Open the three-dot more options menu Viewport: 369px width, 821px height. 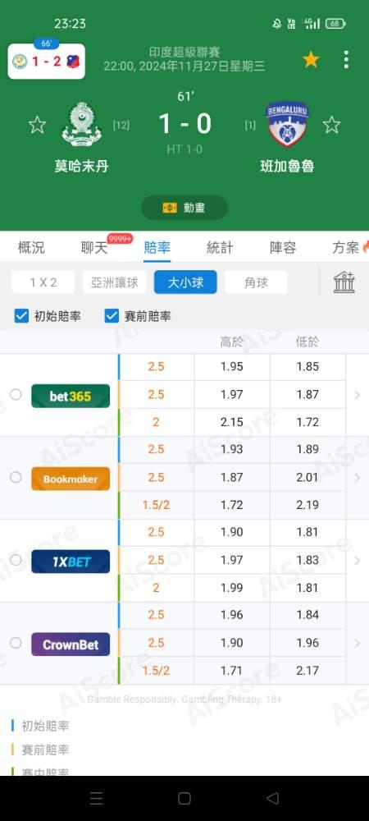[346, 60]
